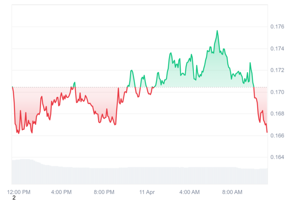Select the 8:00 AM time label

[232, 192]
